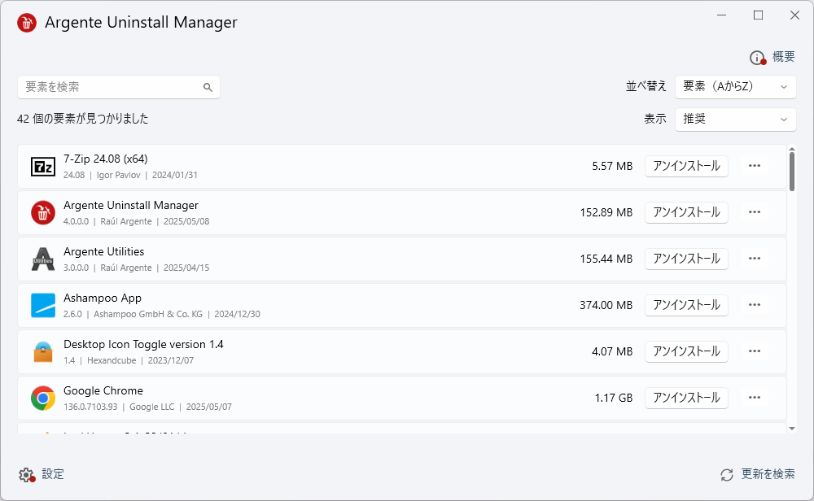Image resolution: width=814 pixels, height=501 pixels.
Task: Click the Ashampoo App icon
Action: 43,305
